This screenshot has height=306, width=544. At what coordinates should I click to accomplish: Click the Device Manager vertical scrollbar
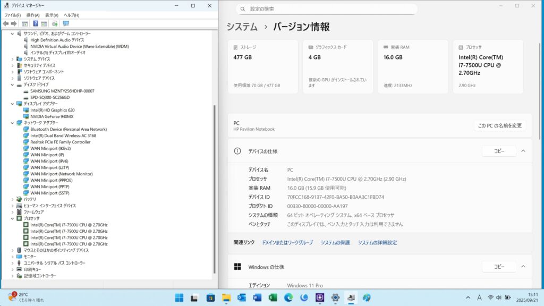click(215, 159)
